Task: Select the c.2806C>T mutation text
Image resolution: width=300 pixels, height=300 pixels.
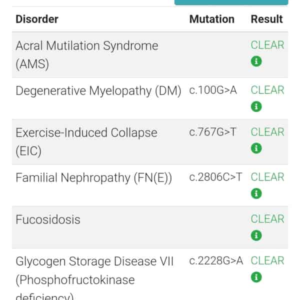Action: coord(215,177)
